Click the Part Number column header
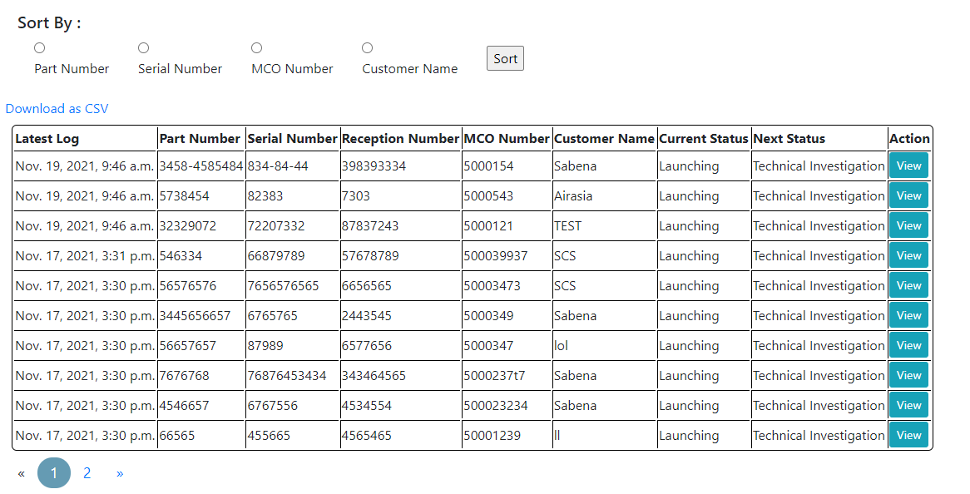Image resolution: width=970 pixels, height=494 pixels. coord(201,139)
